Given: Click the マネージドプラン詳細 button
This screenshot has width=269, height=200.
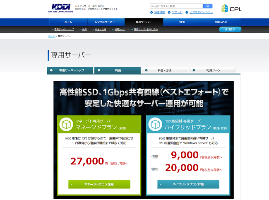Looking at the screenshot, I should (99, 184).
